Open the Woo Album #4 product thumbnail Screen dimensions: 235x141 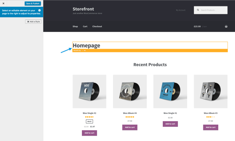click(x=130, y=92)
